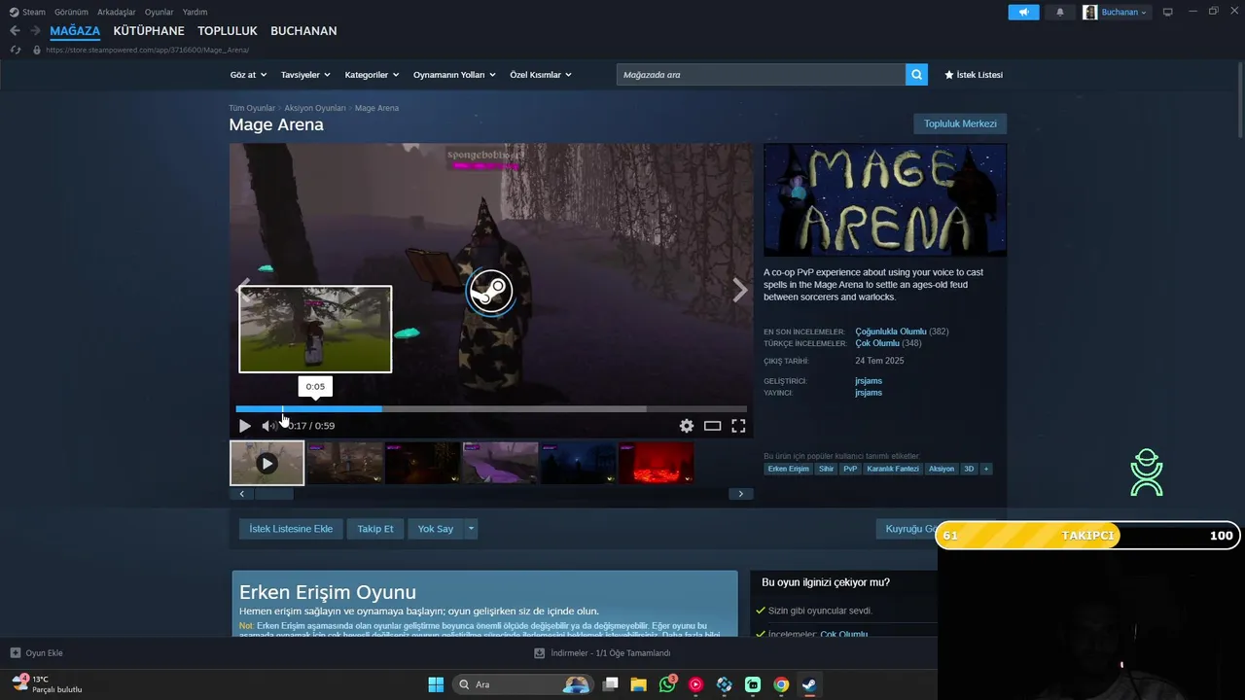Open the Görünüm menu
Screen dimensions: 1245x700
click(x=71, y=12)
